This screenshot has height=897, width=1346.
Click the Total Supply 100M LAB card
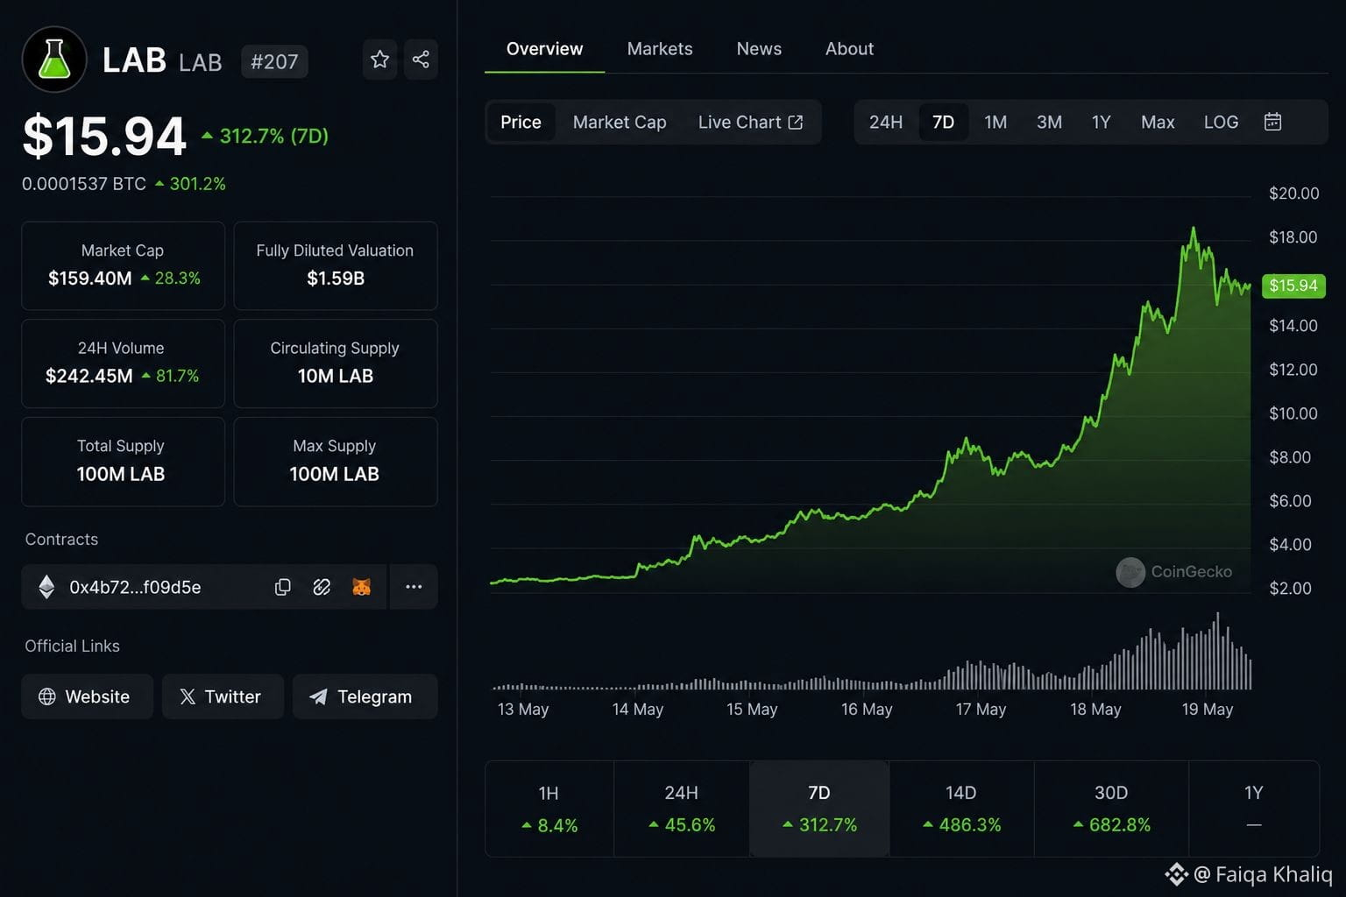pyautogui.click(x=123, y=462)
